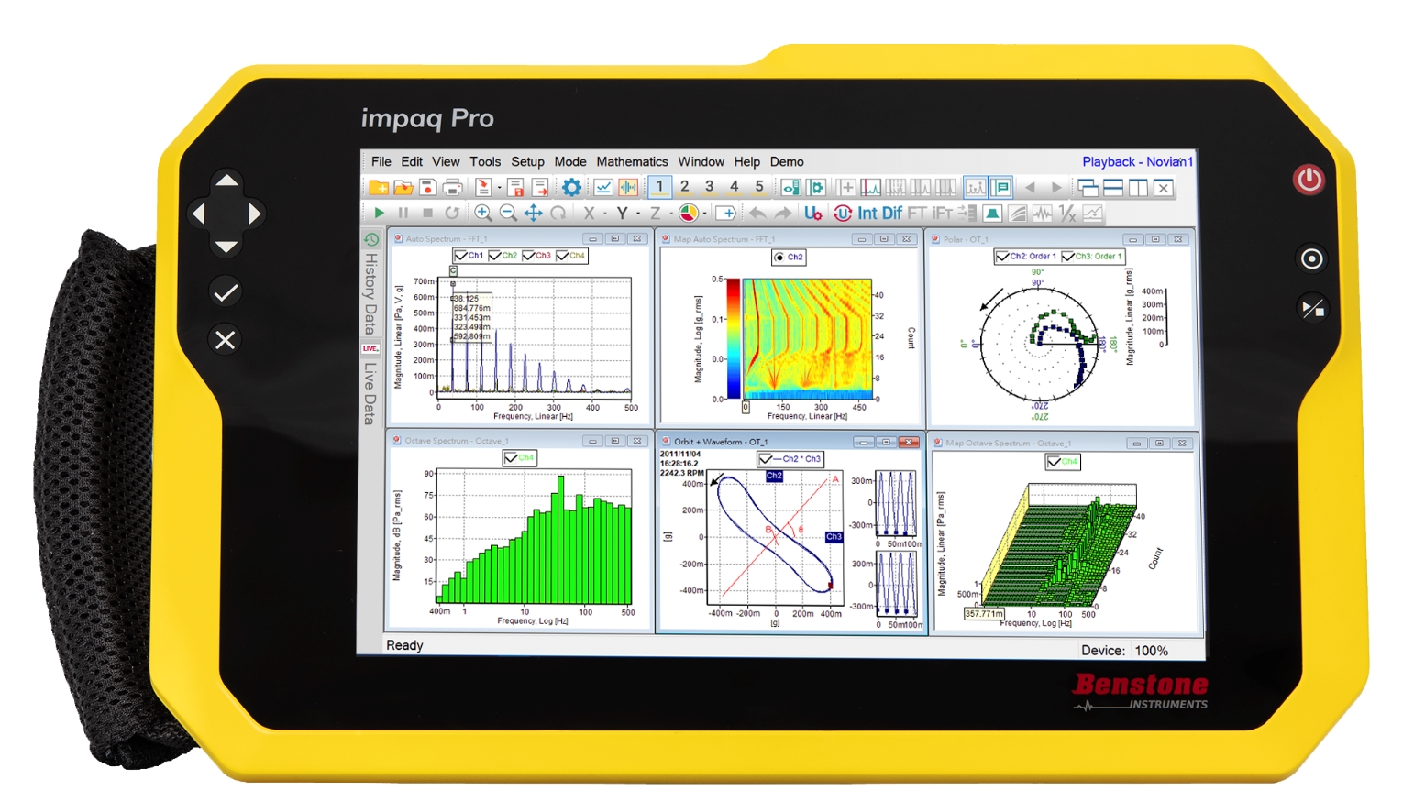Viewport: 1414px width, 801px height.
Task: Open the Y axis dropdown arrow
Action: (638, 213)
